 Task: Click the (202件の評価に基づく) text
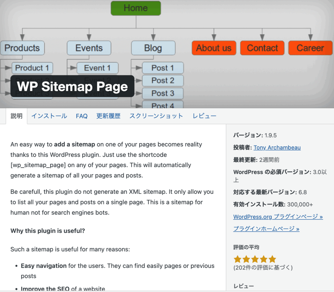(x=263, y=268)
